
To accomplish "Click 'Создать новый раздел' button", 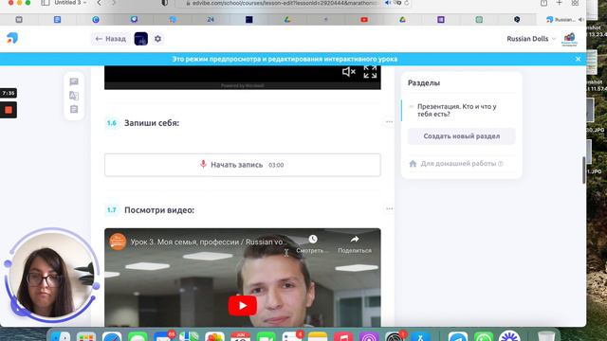I will point(462,136).
